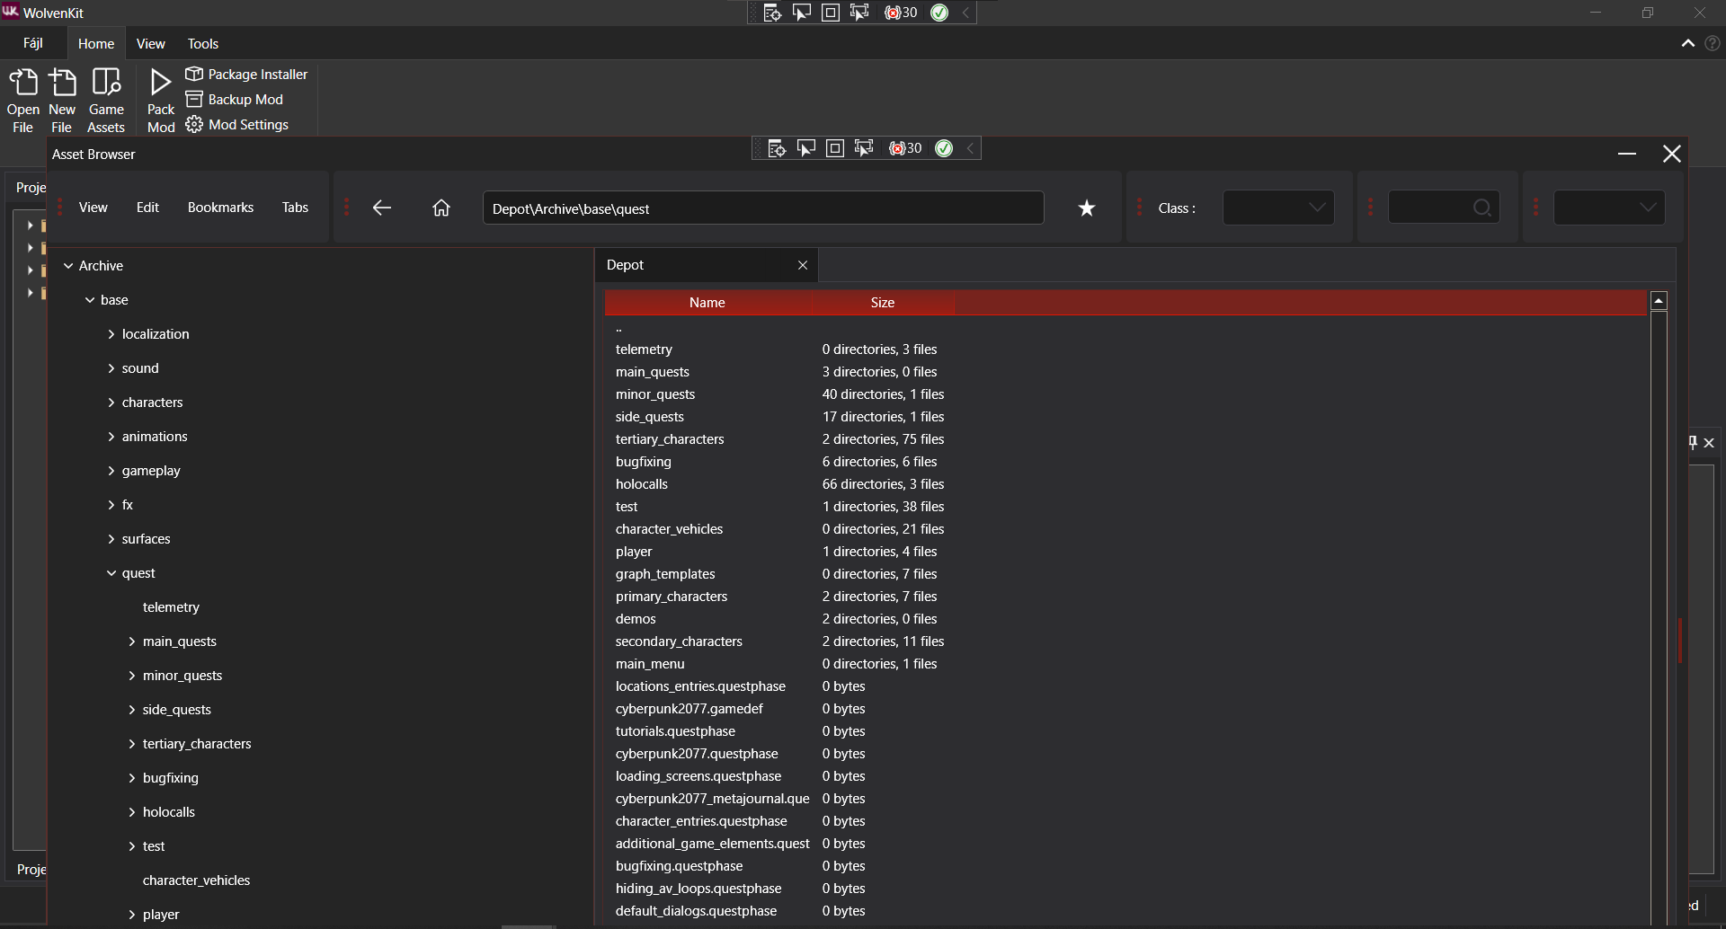Click the WolvenKit logo icon
Screen dimensions: 1726x929
pos(10,11)
